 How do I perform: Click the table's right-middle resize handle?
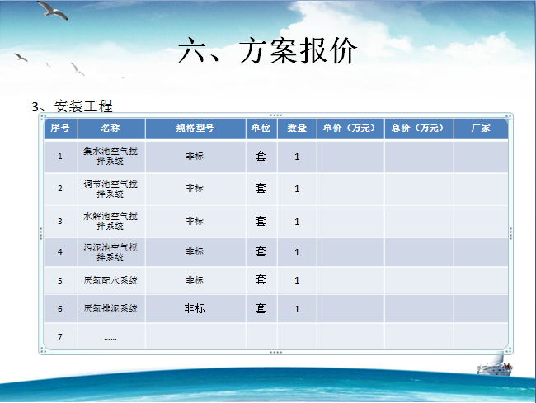(x=510, y=233)
